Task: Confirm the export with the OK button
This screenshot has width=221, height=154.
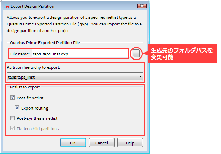Action: 73,143
